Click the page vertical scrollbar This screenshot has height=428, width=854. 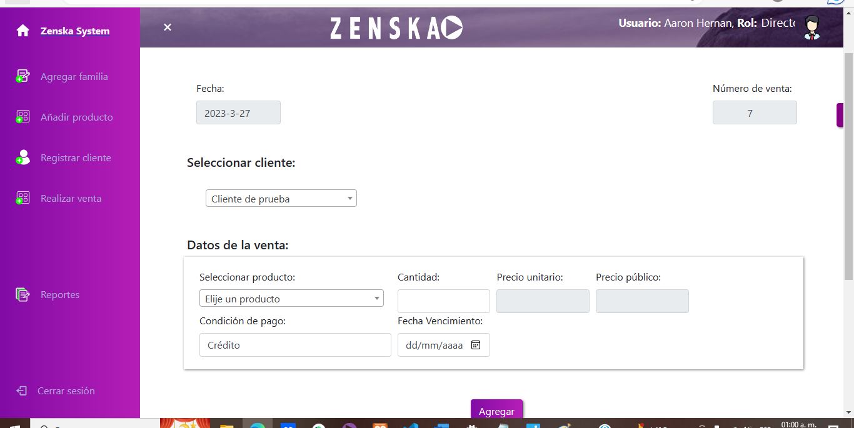pos(848,169)
